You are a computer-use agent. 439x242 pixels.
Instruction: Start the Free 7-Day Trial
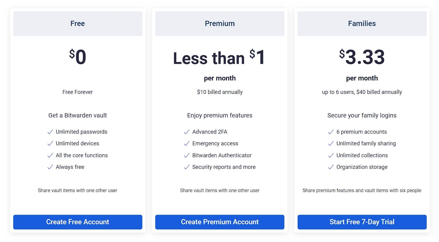point(362,222)
